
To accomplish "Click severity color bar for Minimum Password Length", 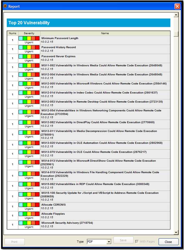I will (x=29, y=38).
